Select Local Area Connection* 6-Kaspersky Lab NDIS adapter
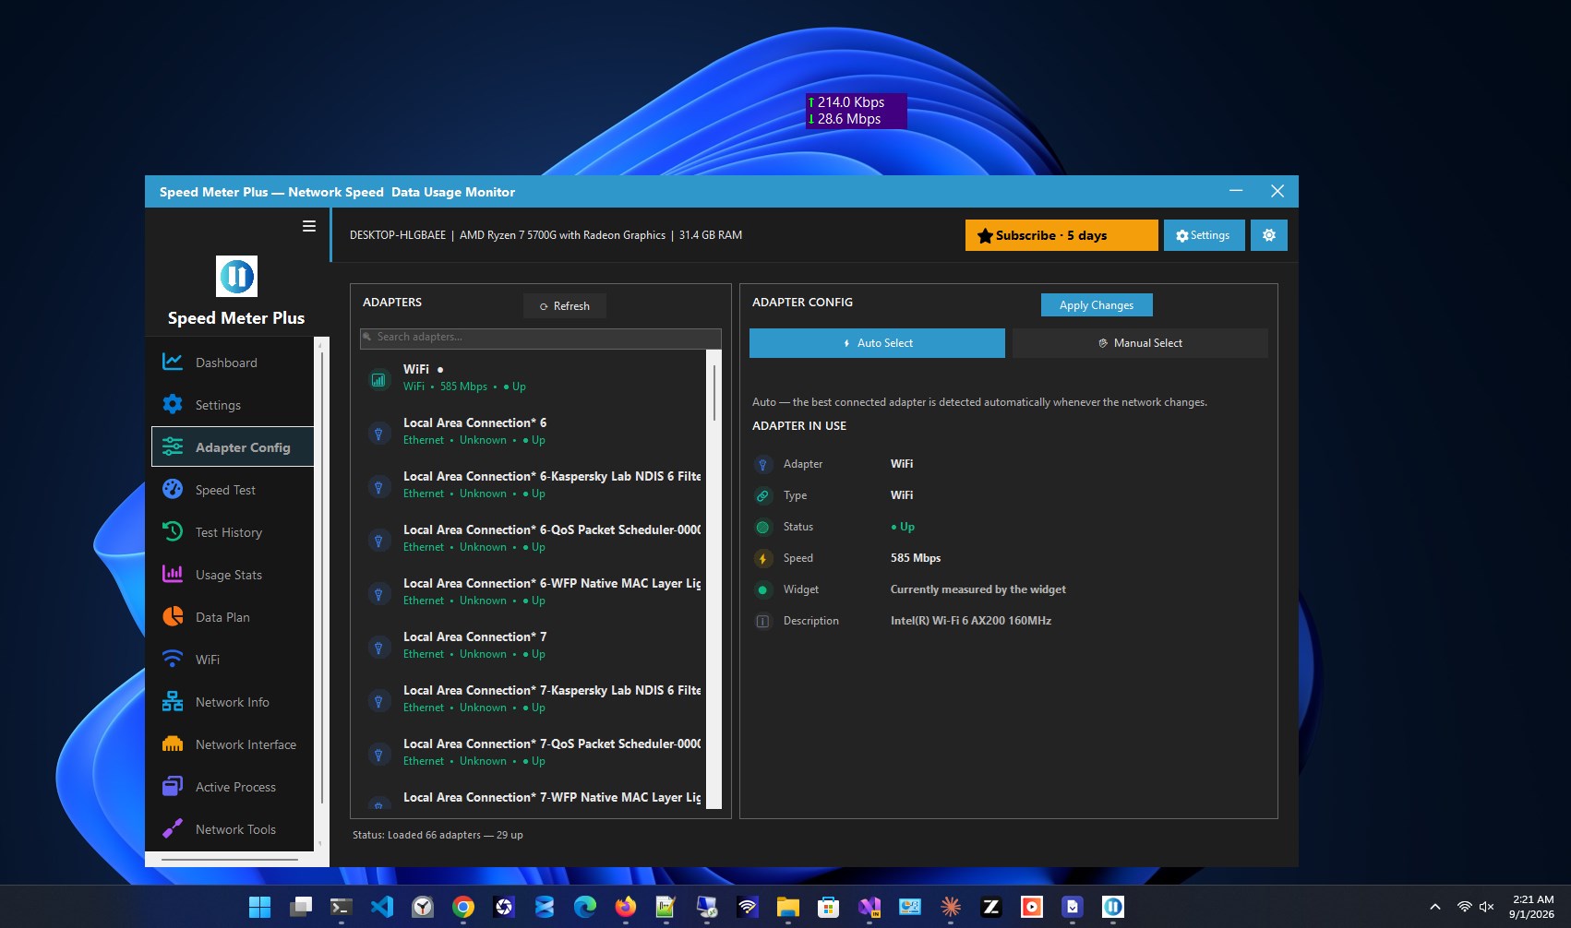Image resolution: width=1571 pixels, height=928 pixels. [534, 484]
